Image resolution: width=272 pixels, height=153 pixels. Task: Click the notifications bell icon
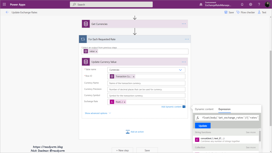(242, 5)
